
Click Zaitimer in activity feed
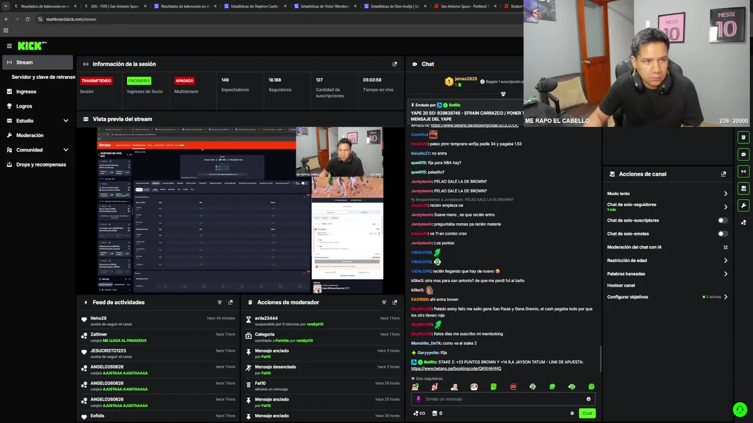click(x=99, y=334)
